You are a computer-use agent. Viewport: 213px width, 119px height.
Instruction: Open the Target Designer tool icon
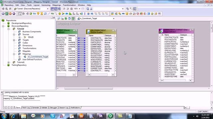tap(63, 19)
